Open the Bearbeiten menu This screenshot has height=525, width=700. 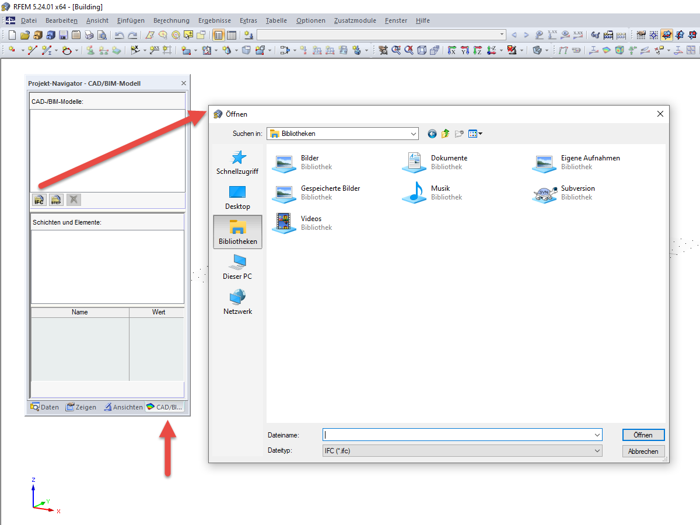[x=61, y=20]
